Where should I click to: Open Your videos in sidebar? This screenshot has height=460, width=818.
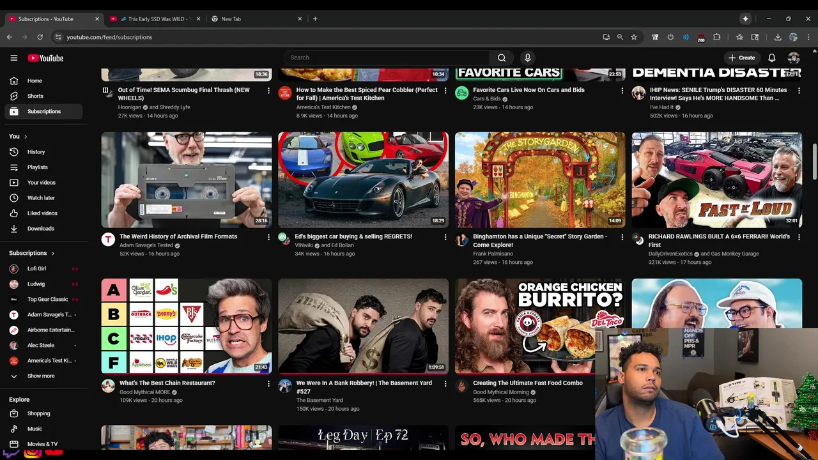(x=43, y=183)
